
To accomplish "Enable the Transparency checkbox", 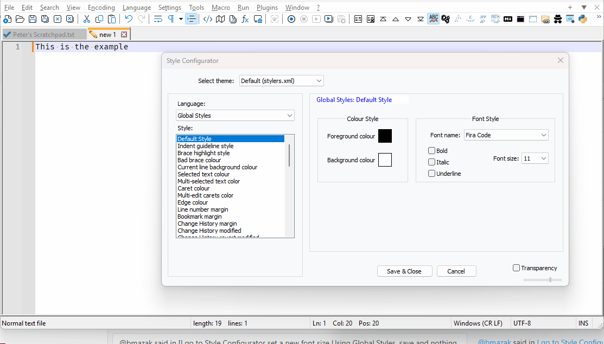I will tap(516, 267).
